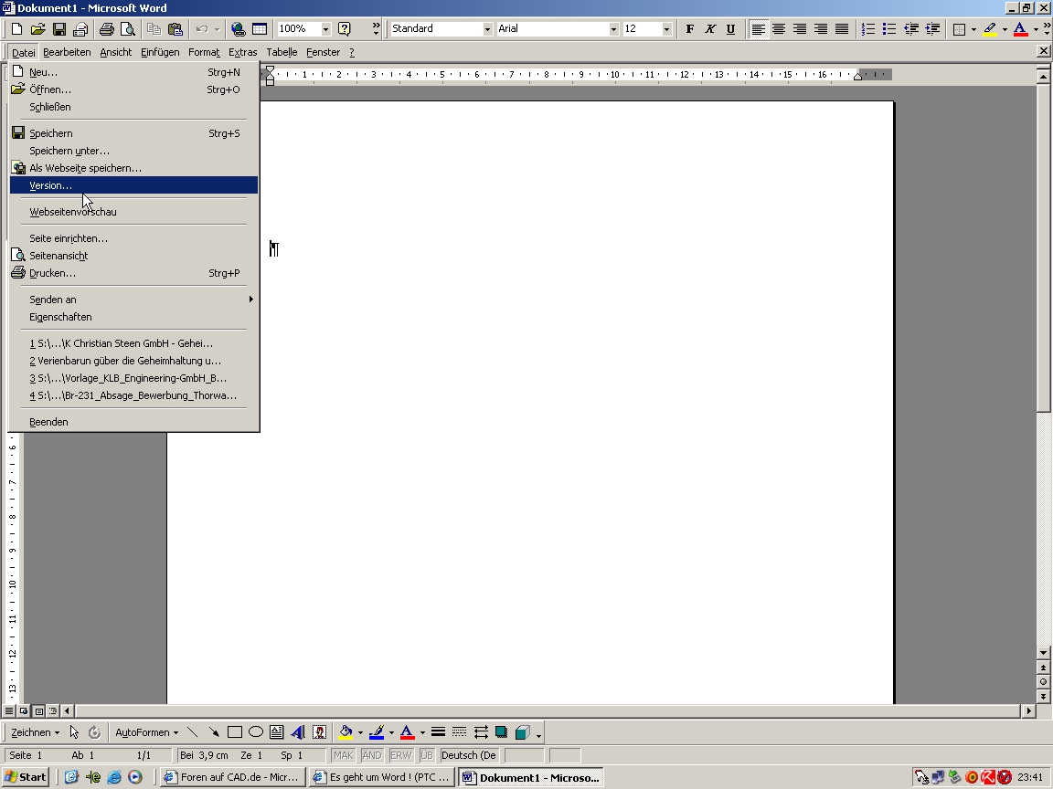Toggle MAK macro recording status indicator
This screenshot has height=789, width=1053.
coord(343,755)
